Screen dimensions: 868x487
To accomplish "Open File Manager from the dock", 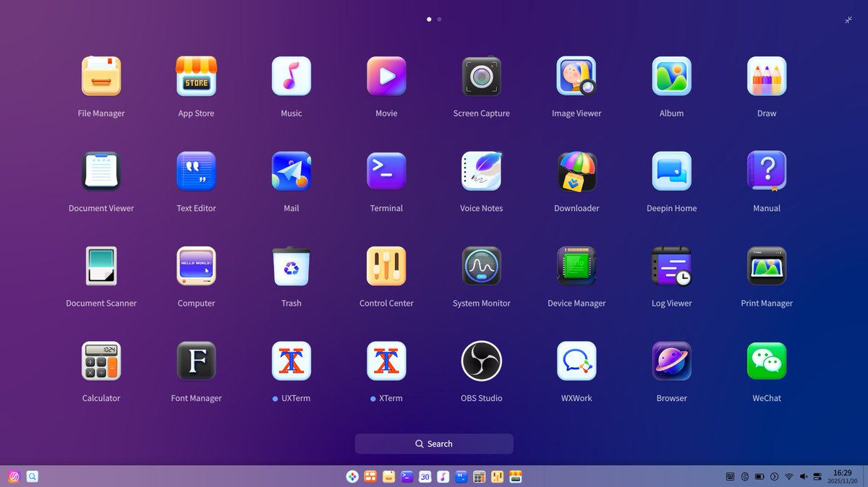I will pos(388,477).
